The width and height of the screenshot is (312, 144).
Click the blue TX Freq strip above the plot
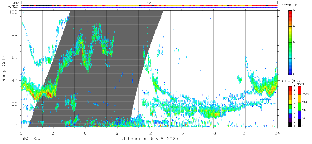pyautogui.click(x=149, y=8)
